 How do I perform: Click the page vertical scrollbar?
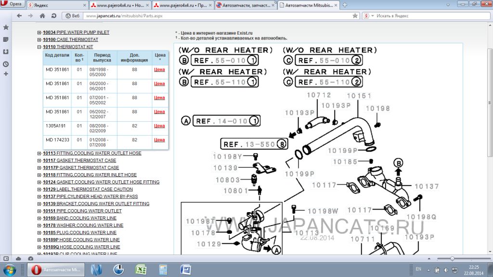490,103
